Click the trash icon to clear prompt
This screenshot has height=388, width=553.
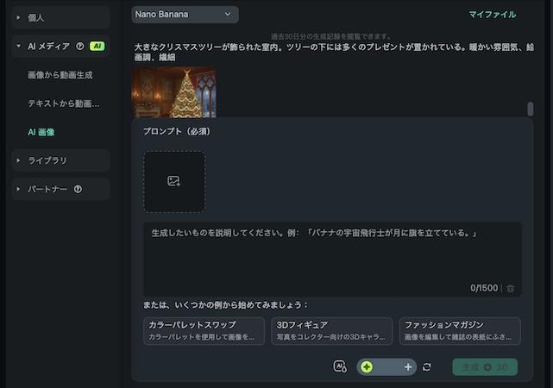click(511, 288)
